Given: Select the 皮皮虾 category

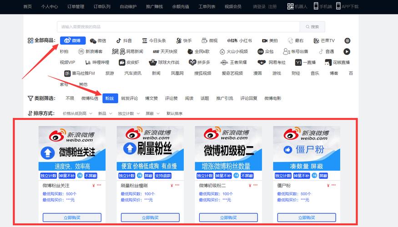Looking at the screenshot, I should point(129,62).
